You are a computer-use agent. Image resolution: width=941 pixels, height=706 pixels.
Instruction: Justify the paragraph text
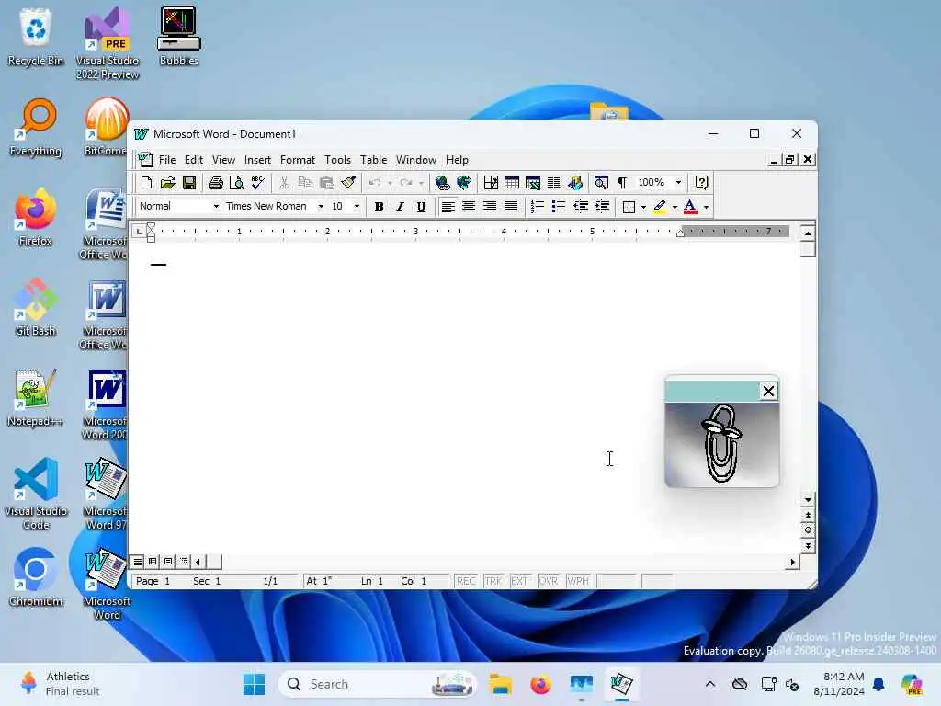511,207
